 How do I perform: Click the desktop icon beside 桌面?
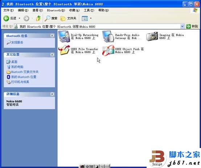click(x=8, y=62)
